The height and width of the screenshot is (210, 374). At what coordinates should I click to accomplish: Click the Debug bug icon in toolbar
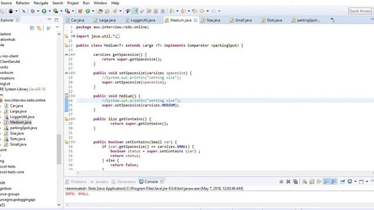[x=33, y=11]
